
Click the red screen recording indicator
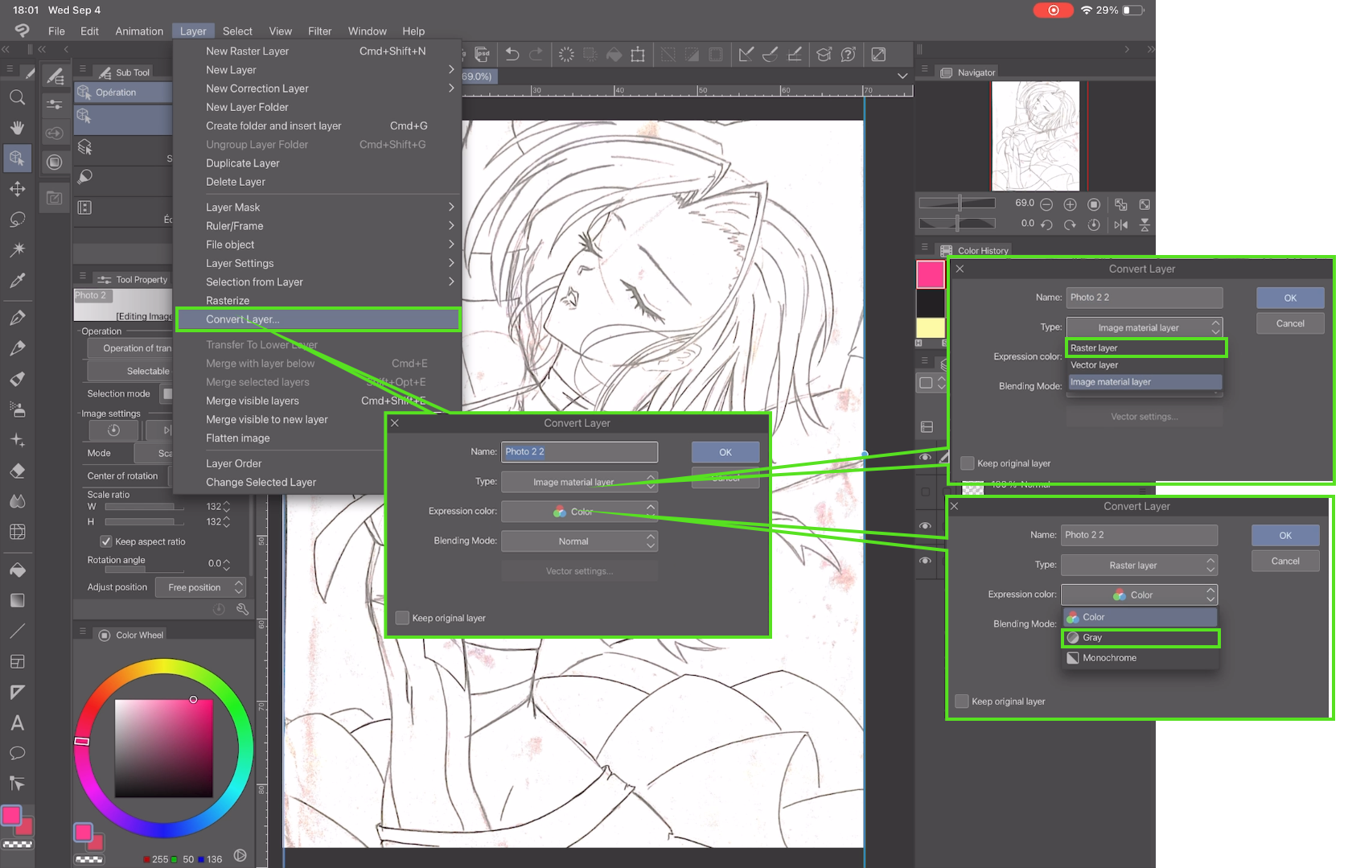pos(1053,10)
